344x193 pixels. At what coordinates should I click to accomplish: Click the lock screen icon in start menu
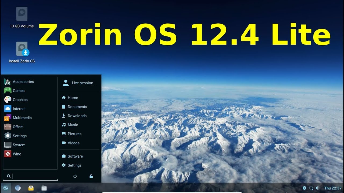[91, 176]
